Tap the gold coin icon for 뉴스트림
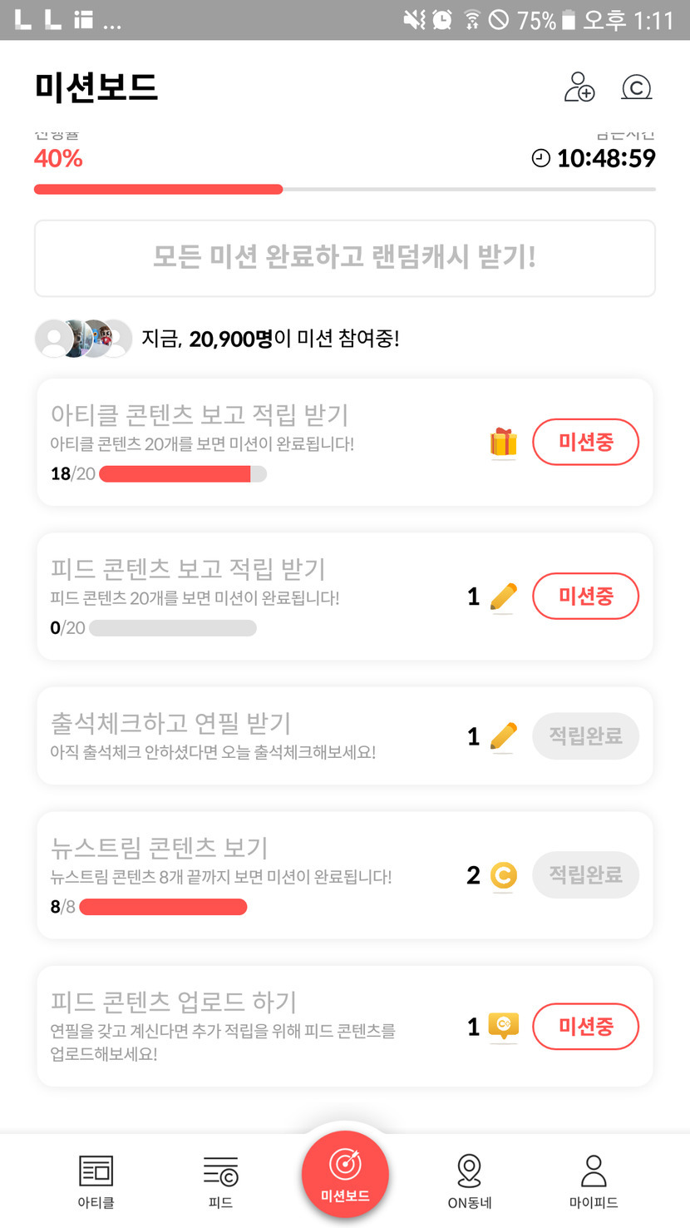This screenshot has width=690, height=1228. tap(503, 875)
